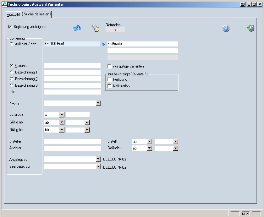Screen dimensions: 264x217
Task: Enable nur gültige Varianten checkbox
Action: coord(110,66)
